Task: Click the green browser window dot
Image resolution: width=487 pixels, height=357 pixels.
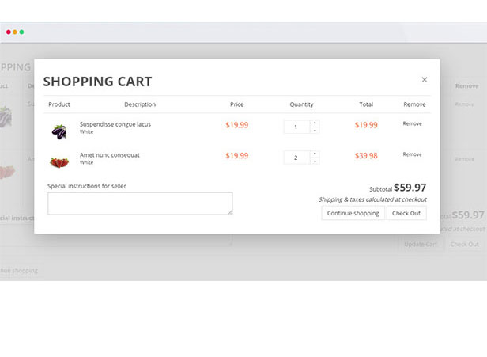Action: click(x=21, y=32)
